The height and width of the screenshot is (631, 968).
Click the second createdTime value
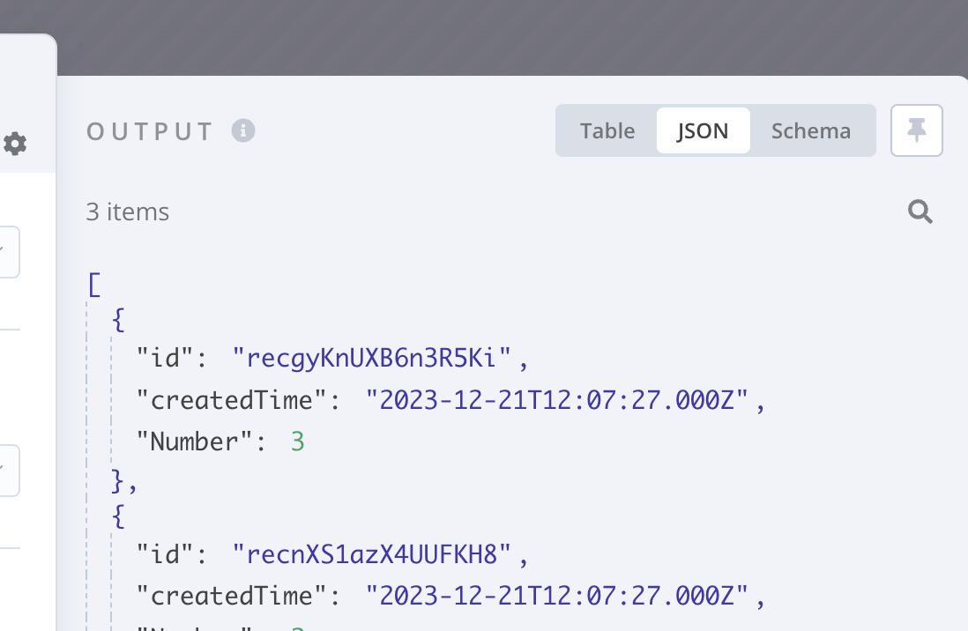coord(557,596)
